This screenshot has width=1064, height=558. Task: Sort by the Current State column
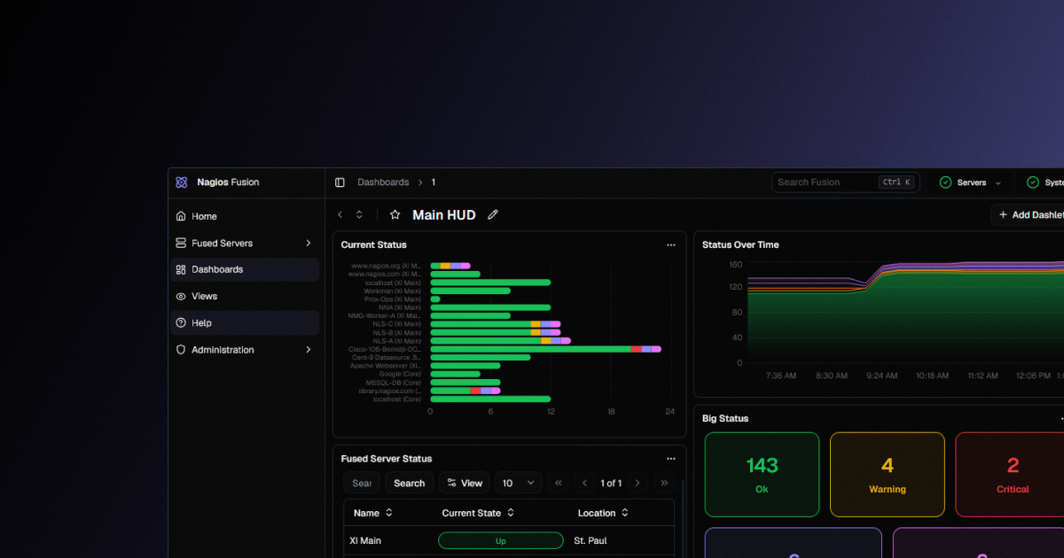[x=480, y=513]
